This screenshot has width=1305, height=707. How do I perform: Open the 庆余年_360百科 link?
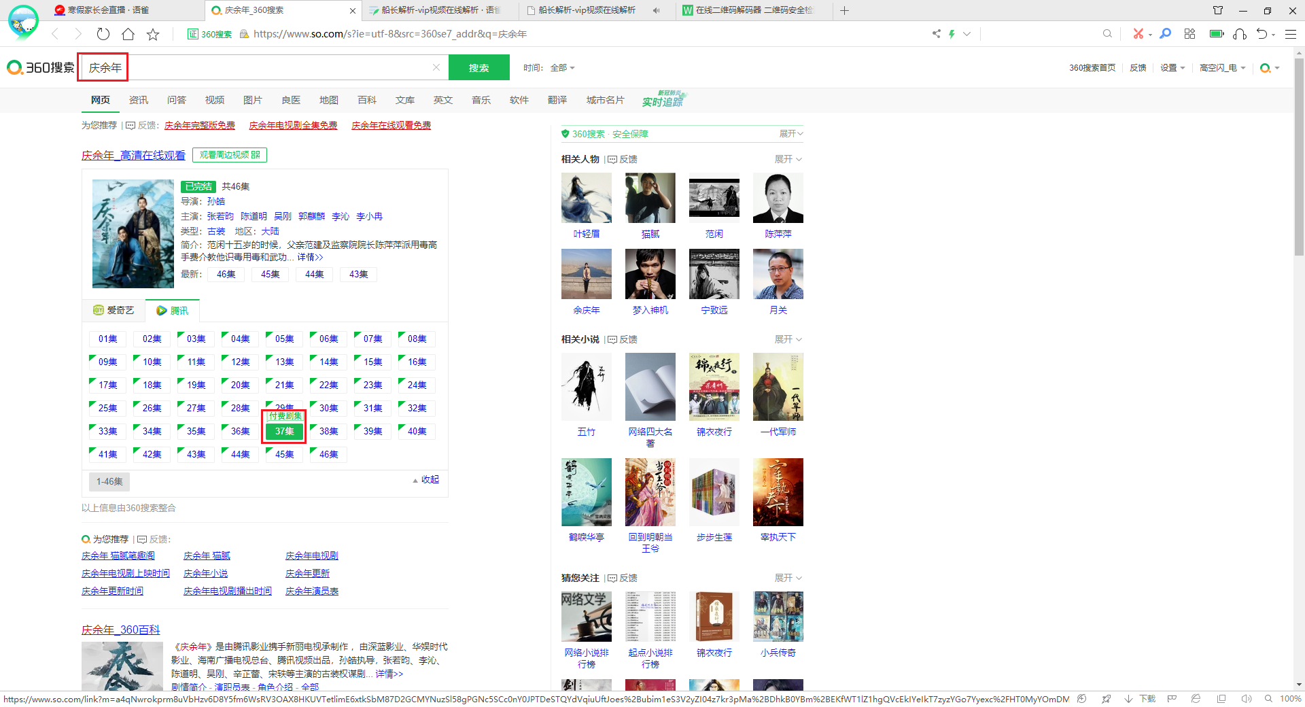[121, 630]
